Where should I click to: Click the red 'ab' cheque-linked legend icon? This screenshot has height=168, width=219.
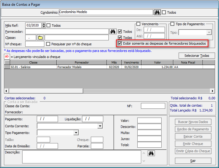[x=7, y=57]
